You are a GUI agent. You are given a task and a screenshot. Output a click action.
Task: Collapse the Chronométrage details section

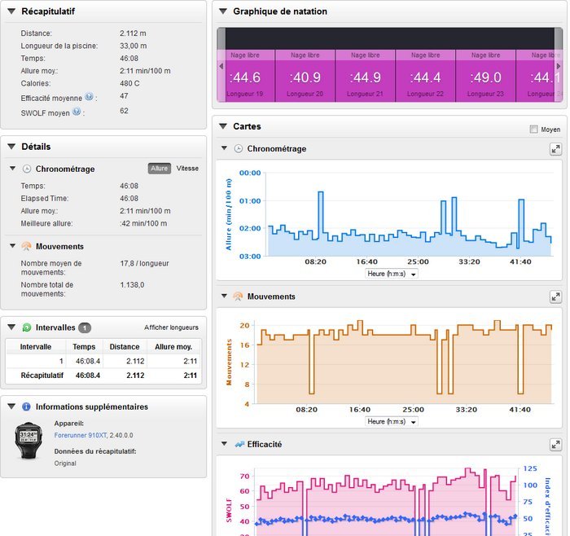pos(13,169)
